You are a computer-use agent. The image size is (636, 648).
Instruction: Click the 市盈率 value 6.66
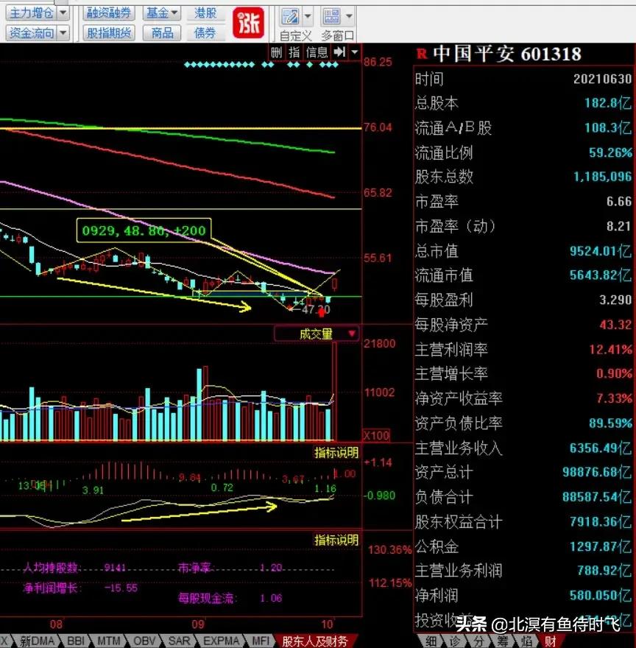[x=618, y=202]
